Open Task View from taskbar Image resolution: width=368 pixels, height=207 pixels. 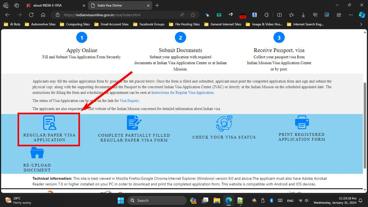coord(205,200)
